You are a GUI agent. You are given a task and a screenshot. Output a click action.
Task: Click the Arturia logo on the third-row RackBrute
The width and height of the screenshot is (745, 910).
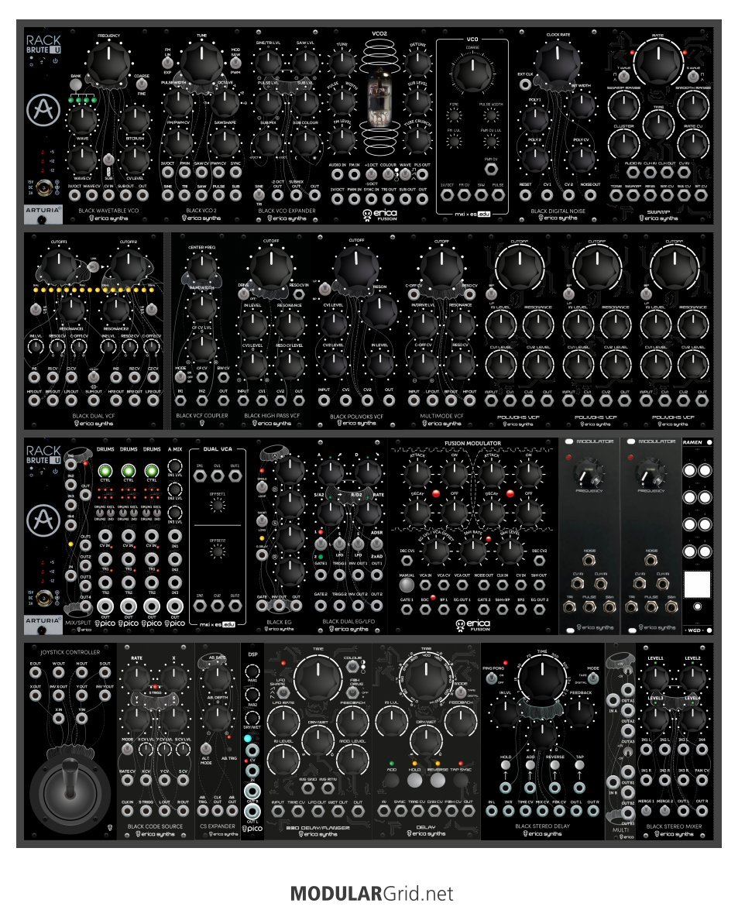click(x=43, y=519)
